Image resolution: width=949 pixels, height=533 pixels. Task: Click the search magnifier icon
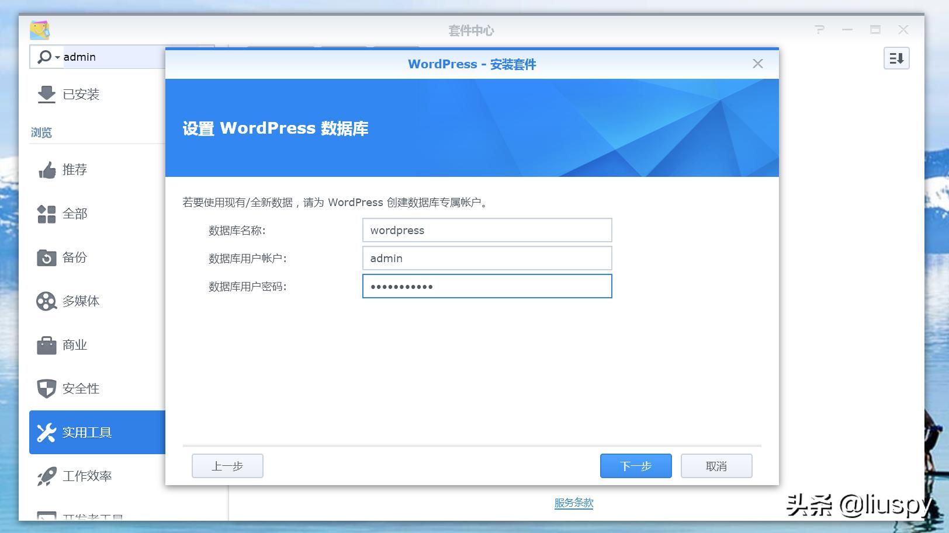pos(43,57)
